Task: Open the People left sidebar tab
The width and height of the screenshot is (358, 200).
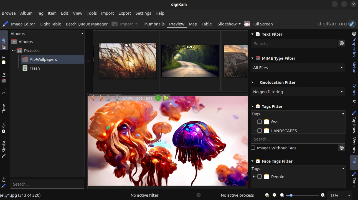Action: click(x=4, y=181)
